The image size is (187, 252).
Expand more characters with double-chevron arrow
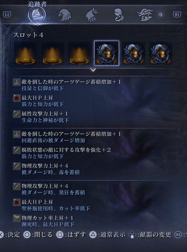[x=160, y=15]
